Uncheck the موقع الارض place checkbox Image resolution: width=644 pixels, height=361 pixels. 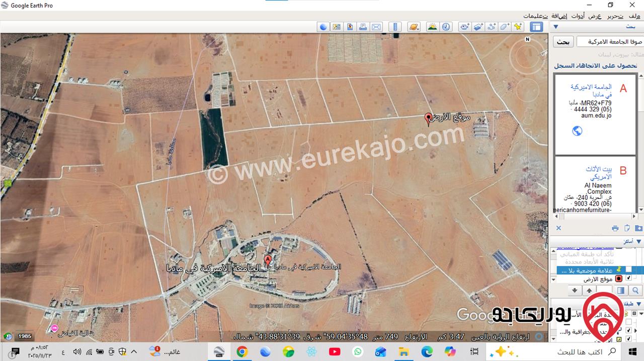click(x=628, y=279)
